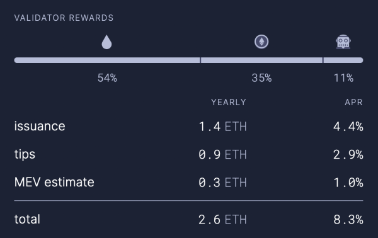Click the 35% percentage label
This screenshot has width=378, height=238.
point(261,78)
